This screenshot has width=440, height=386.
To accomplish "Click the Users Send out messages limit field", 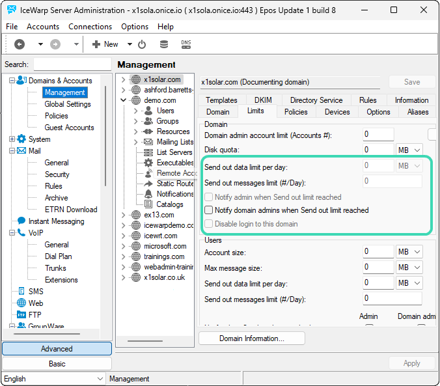I will tap(392, 298).
